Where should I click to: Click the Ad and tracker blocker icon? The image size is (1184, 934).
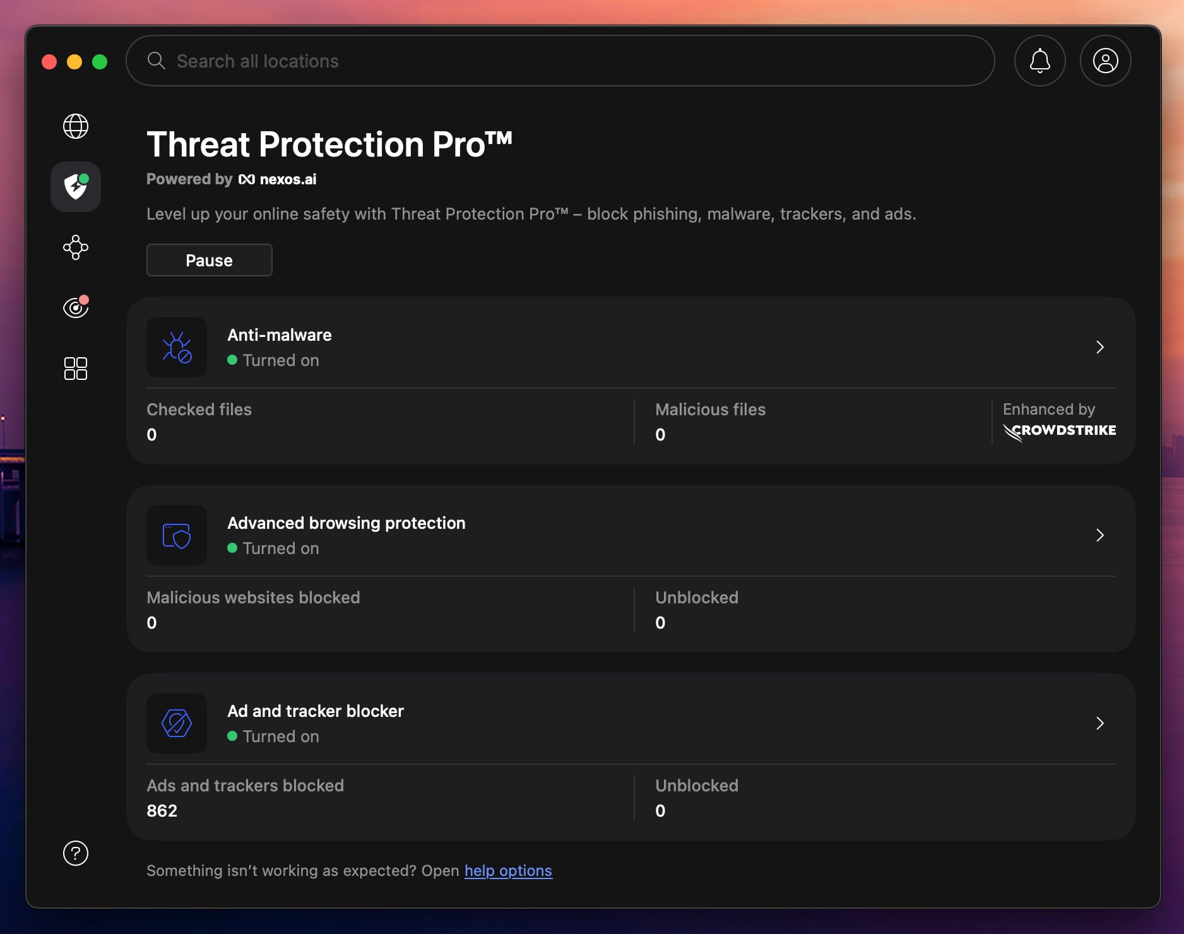coord(177,723)
